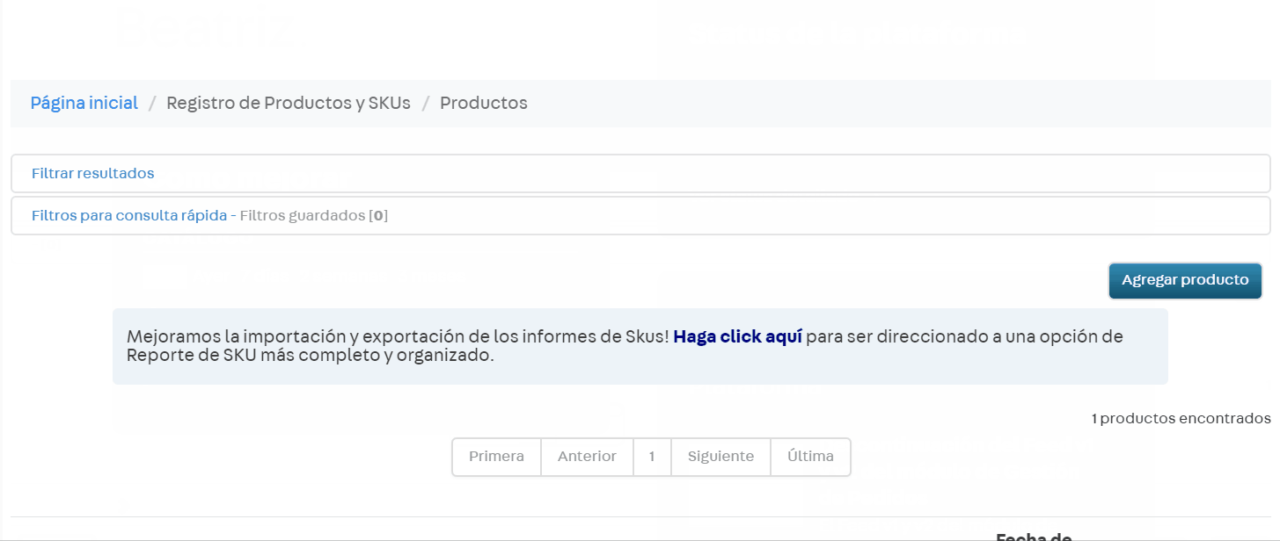1280x541 pixels.
Task: Open the Página inicial breadcrumb link
Action: [x=84, y=103]
